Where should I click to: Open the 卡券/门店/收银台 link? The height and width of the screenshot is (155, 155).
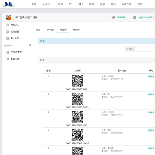[146, 18]
